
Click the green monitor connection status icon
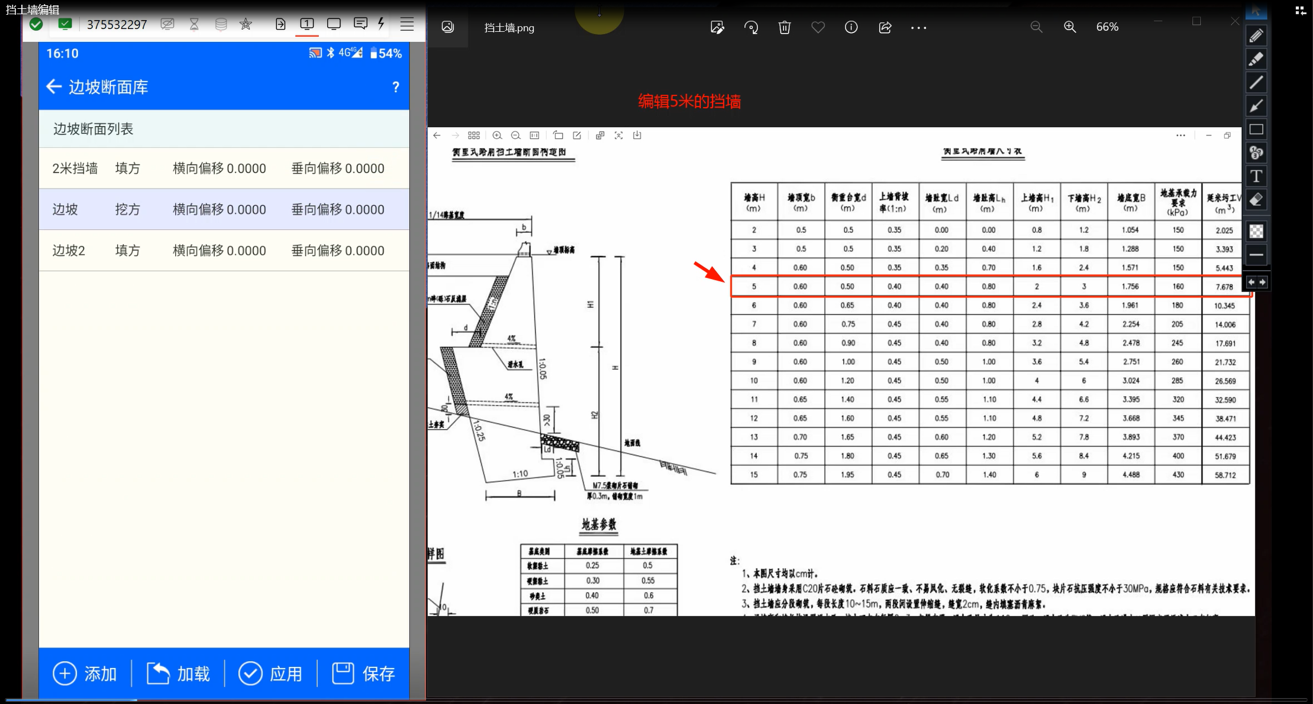tap(65, 24)
